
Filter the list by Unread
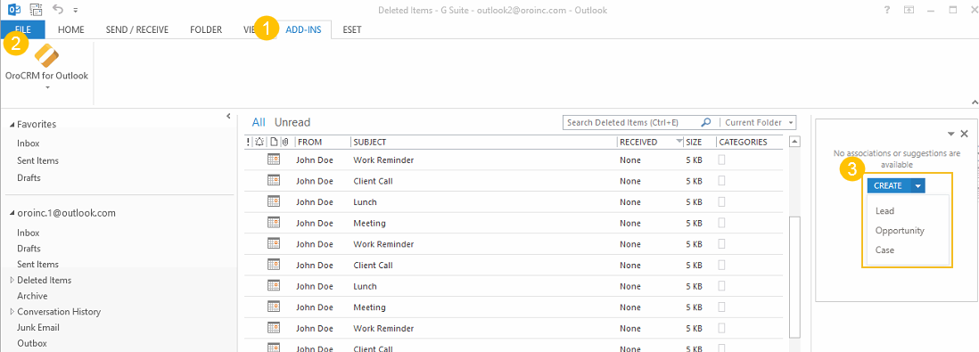pos(292,122)
